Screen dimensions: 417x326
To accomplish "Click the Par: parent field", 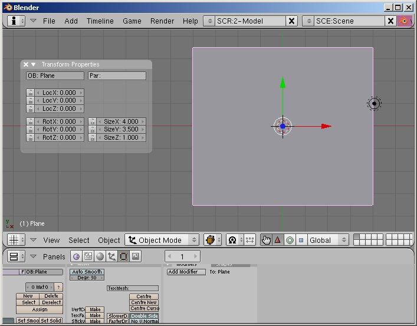I will tap(117, 76).
